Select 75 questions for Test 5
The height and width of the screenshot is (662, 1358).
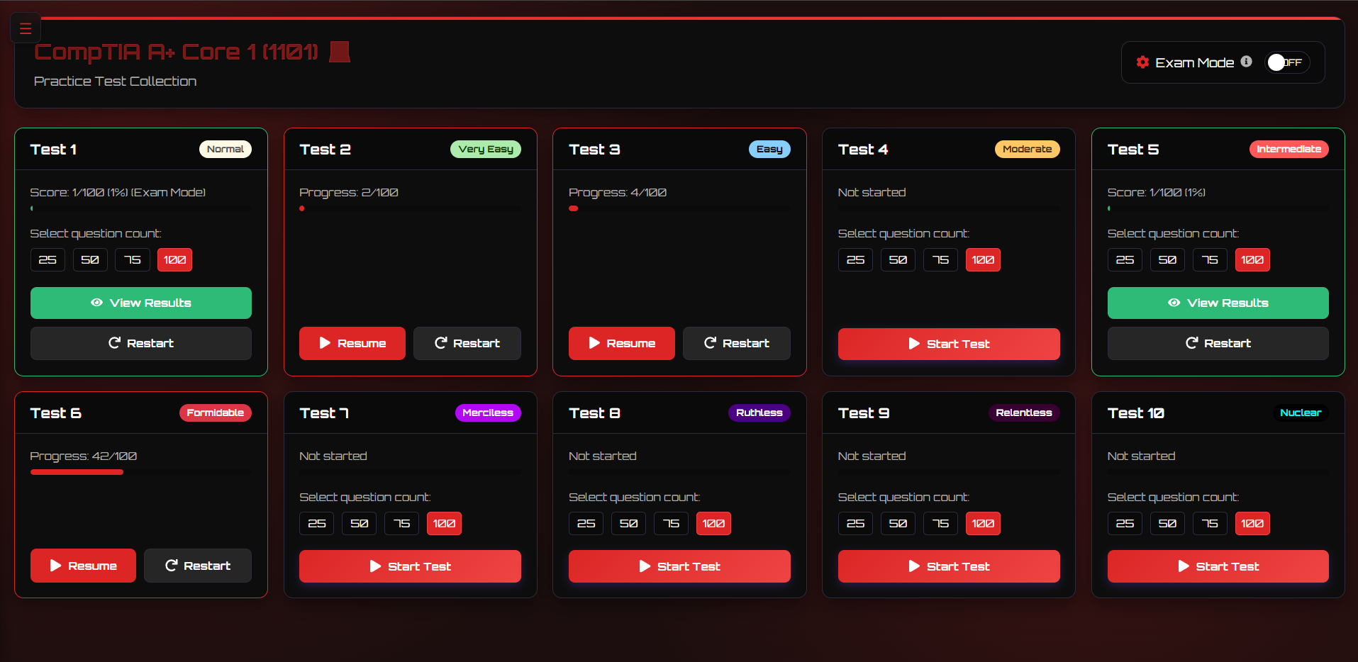1210,260
